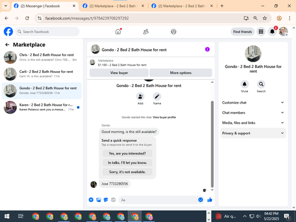Switch to second Marketplace browser tab
Viewport: 296px width, 222px height.
coord(113,6)
